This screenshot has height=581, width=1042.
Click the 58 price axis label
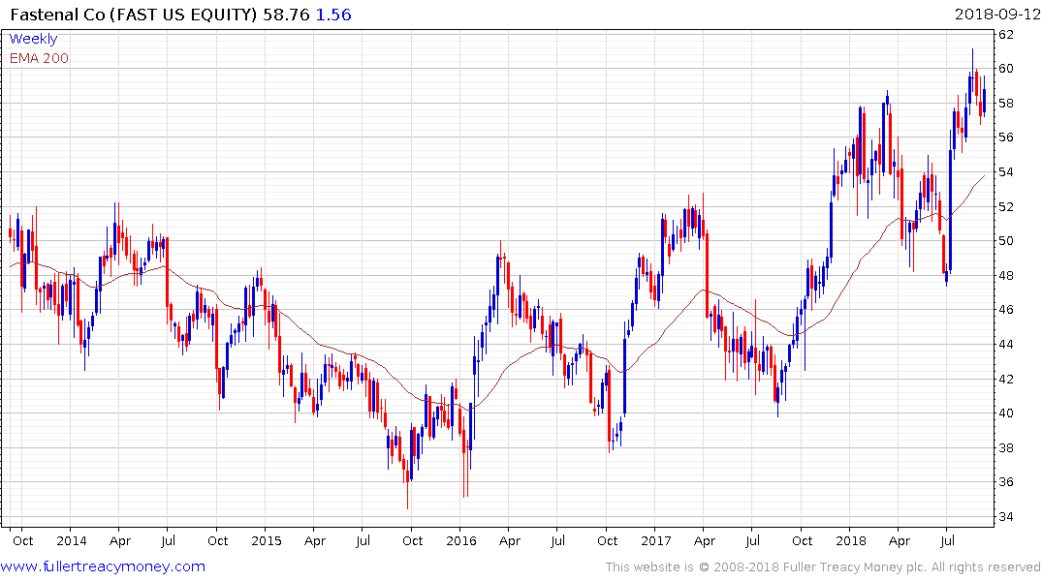pyautogui.click(x=1005, y=104)
